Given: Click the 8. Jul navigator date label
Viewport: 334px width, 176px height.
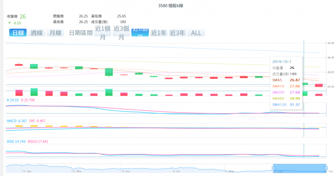Looking at the screenshot, I should point(176,171).
